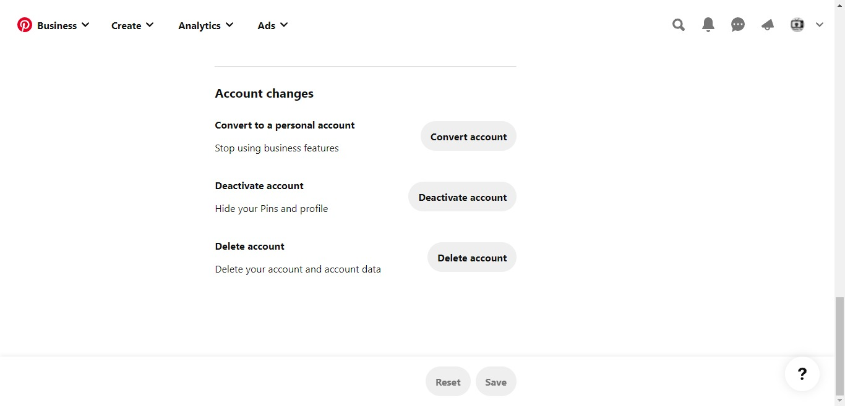This screenshot has width=845, height=406.
Task: Click the Create menu label
Action: (126, 25)
